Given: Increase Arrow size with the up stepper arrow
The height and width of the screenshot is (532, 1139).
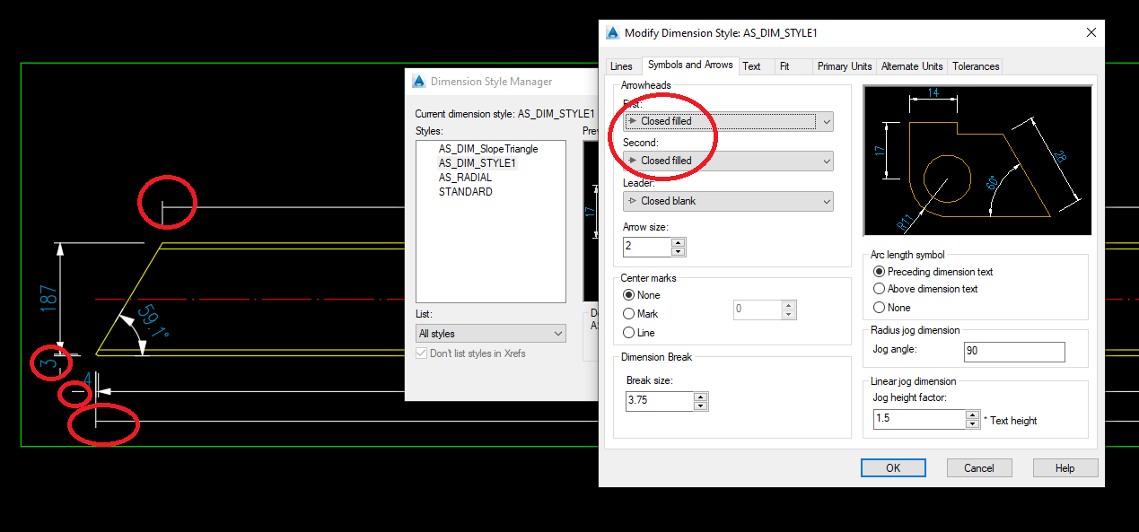Looking at the screenshot, I should pyautogui.click(x=679, y=242).
